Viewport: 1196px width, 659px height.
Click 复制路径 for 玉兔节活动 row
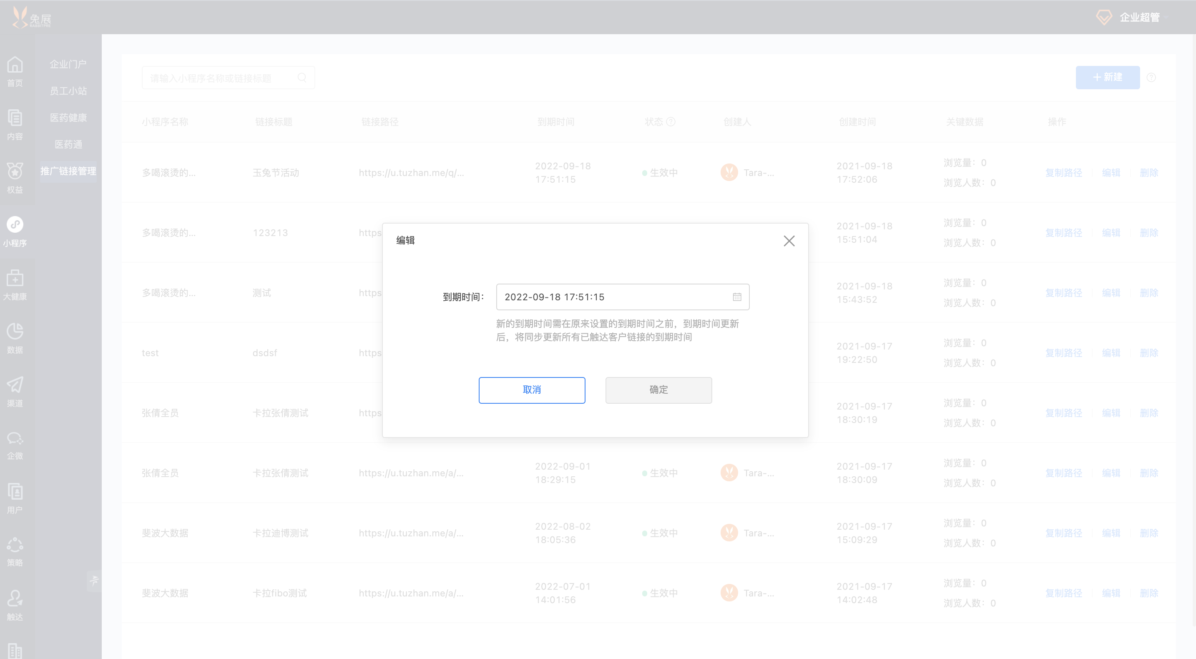1063,173
